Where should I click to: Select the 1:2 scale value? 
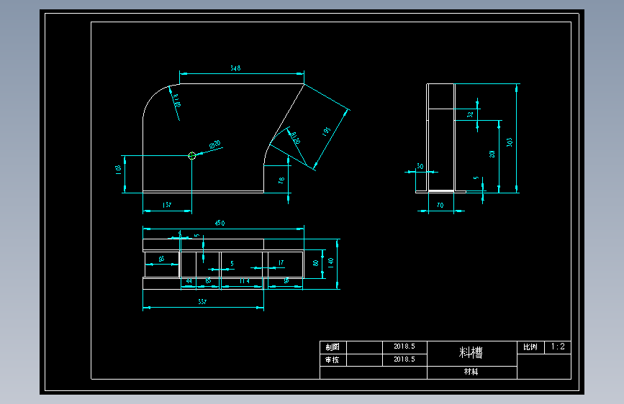click(x=558, y=346)
